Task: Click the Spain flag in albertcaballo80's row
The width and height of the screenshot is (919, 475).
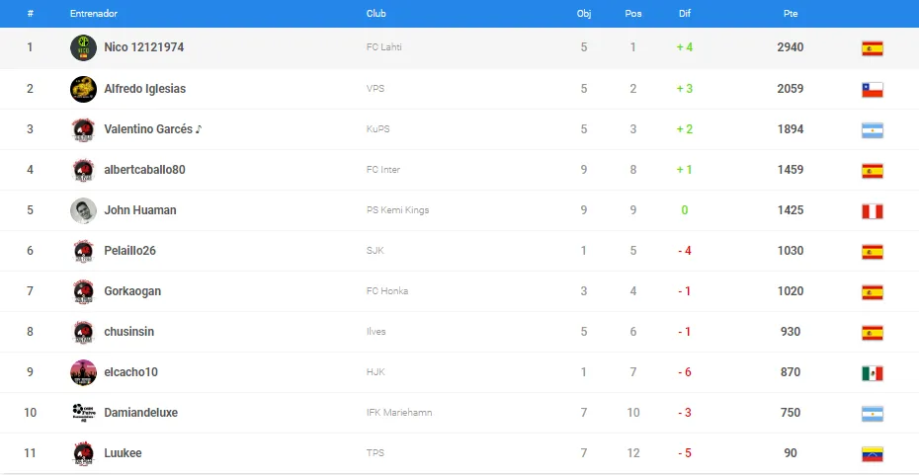Action: click(873, 171)
